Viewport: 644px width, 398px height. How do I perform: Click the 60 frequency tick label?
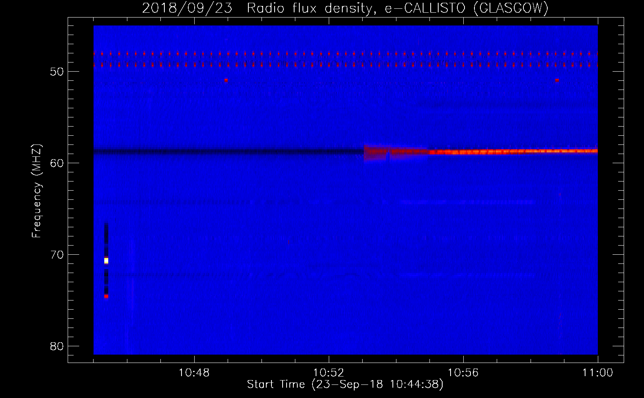click(57, 163)
